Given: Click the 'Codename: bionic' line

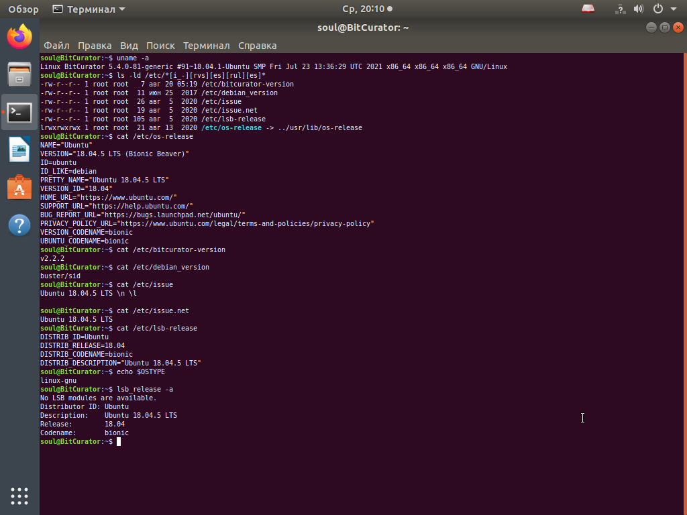Looking at the screenshot, I should (84, 433).
